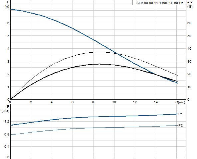Image resolution: width=197 pixels, height=159 pixels.
Task: Click the 14 tick on Q axis
Action: pos(156,102)
